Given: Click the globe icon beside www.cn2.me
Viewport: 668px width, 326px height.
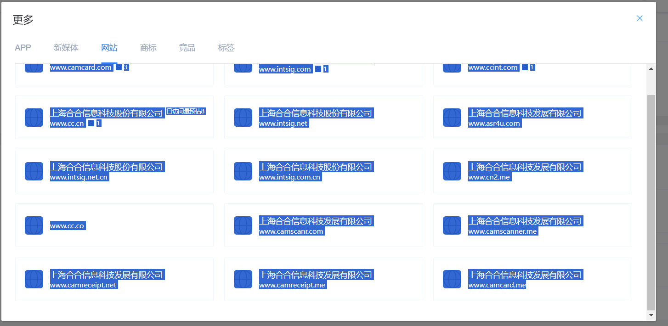Looking at the screenshot, I should 452,171.
